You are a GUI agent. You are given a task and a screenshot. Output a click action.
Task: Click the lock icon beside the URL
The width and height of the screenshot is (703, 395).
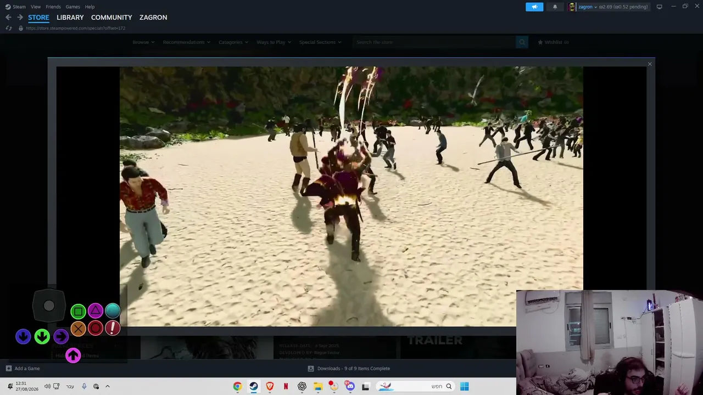pos(21,28)
